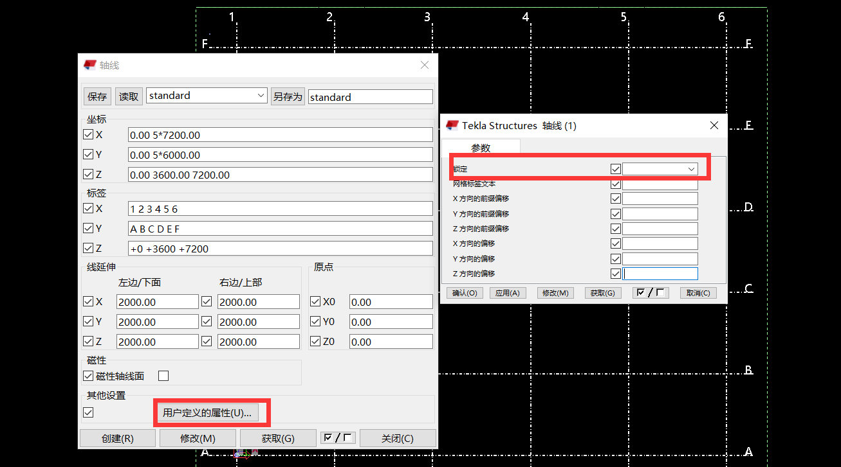
Task: Close the Tekla Structures 轴线 (1) dialog
Action: click(714, 125)
